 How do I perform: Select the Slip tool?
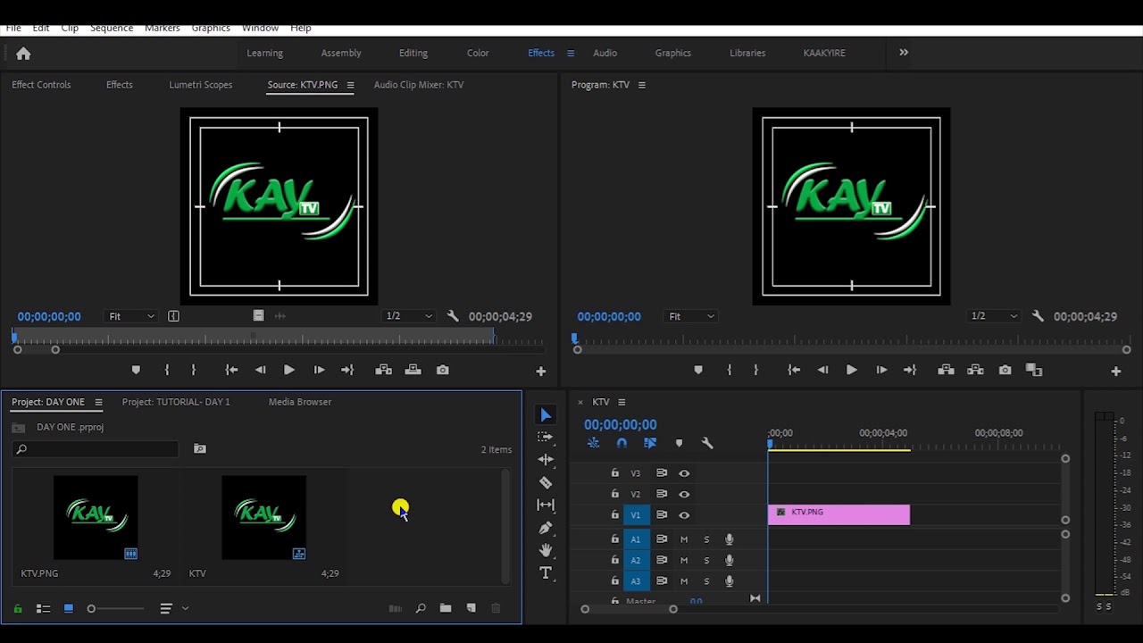[x=546, y=505]
